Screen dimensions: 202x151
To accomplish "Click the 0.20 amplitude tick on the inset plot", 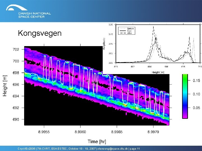I will point(111,25).
